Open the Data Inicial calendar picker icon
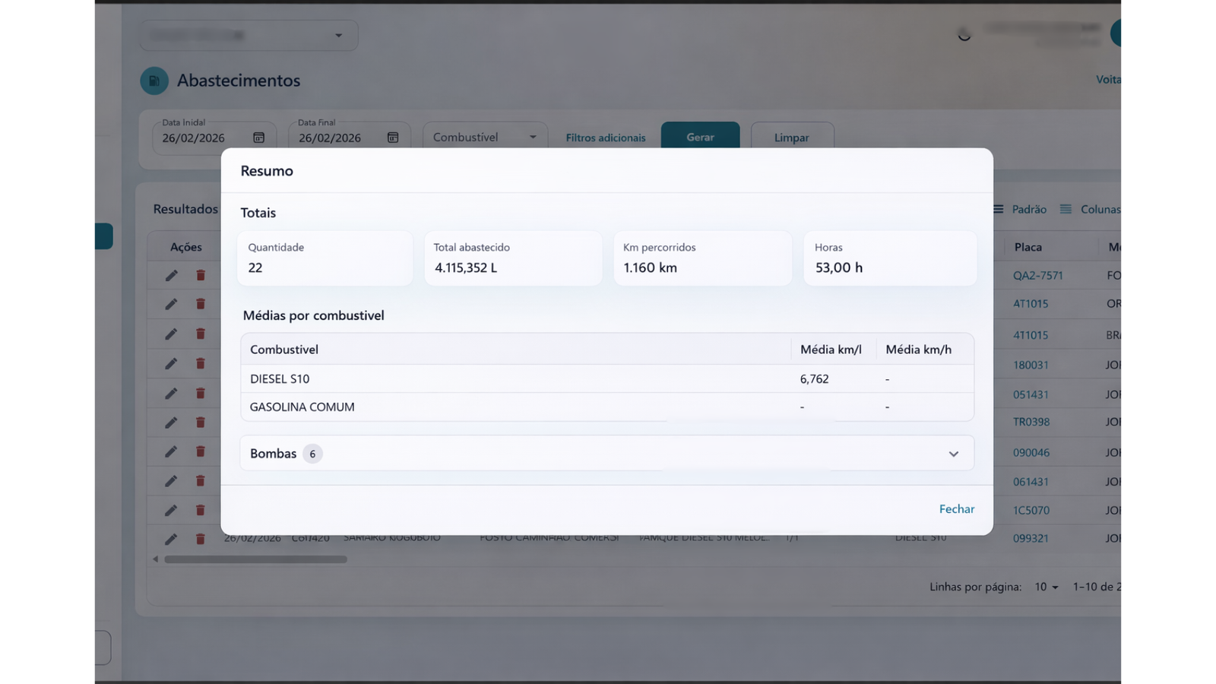Screen dimensions: 1216x684 click(x=258, y=138)
